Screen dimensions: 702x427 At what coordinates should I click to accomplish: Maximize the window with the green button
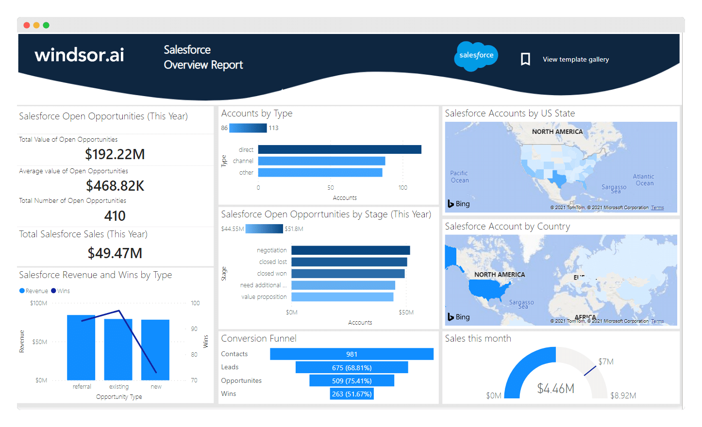[46, 25]
